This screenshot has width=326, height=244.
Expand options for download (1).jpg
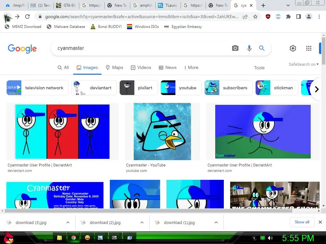click(216, 222)
